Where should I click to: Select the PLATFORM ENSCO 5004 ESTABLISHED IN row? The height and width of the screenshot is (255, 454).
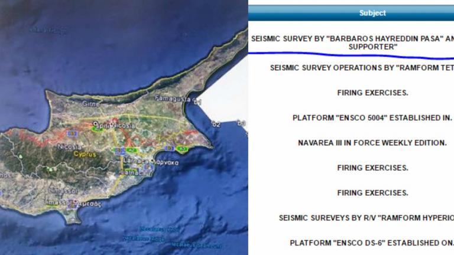(372, 117)
